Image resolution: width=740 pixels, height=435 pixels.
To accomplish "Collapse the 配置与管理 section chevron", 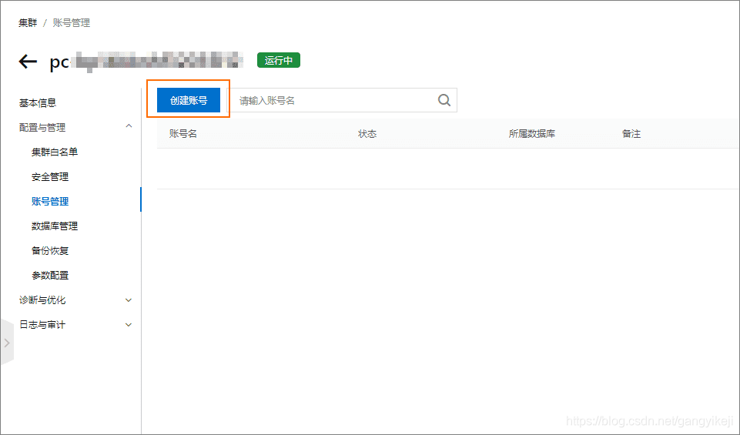I will coord(129,126).
